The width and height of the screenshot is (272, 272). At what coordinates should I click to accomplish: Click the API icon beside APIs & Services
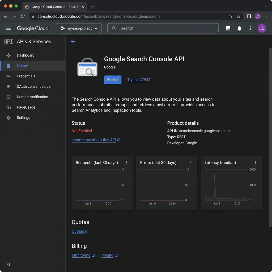pos(8,41)
